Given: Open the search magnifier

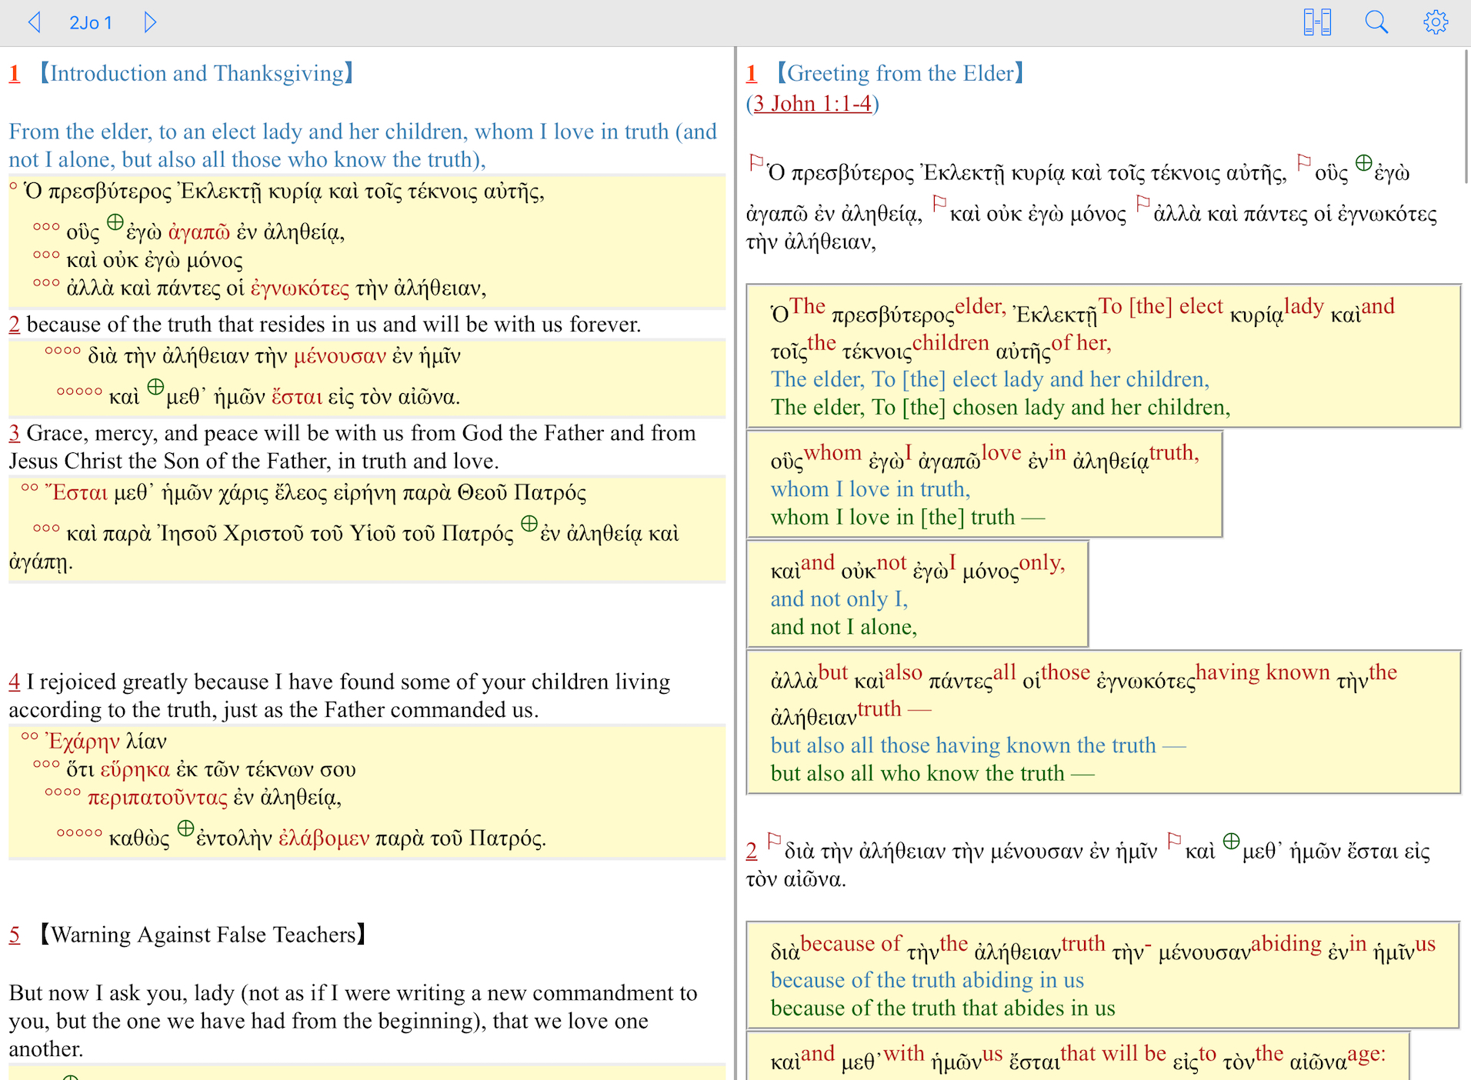Looking at the screenshot, I should [1376, 22].
